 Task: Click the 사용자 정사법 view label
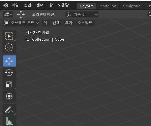[37, 33]
